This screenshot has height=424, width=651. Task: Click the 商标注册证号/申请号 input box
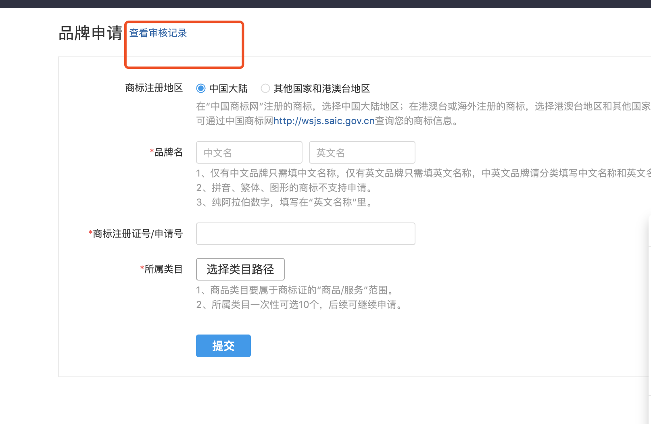[306, 234]
